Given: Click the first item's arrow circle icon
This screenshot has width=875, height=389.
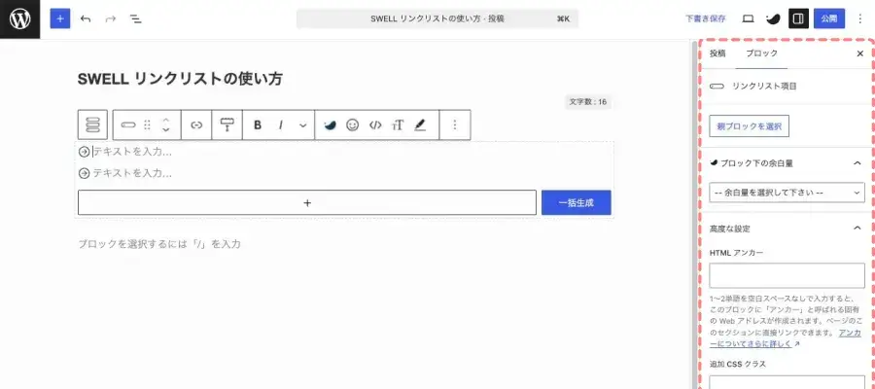Looking at the screenshot, I should 85,152.
